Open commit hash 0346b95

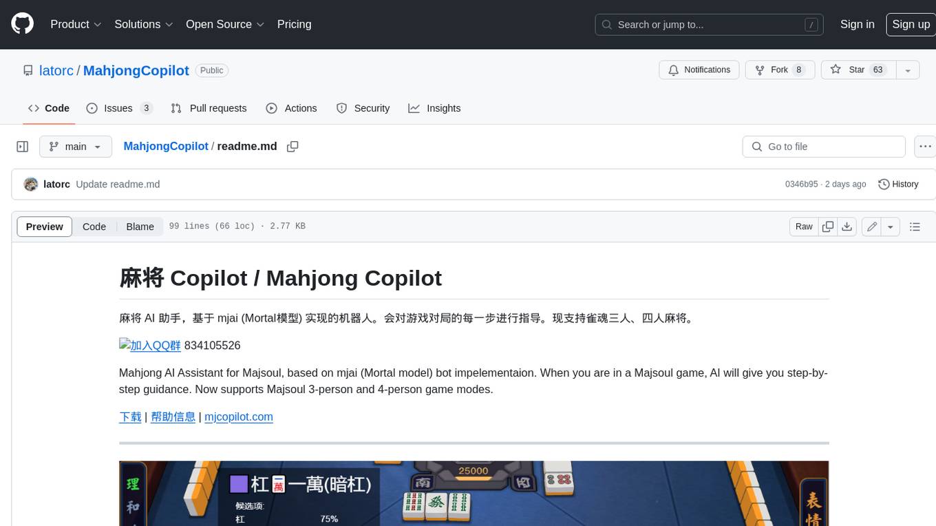click(x=801, y=184)
